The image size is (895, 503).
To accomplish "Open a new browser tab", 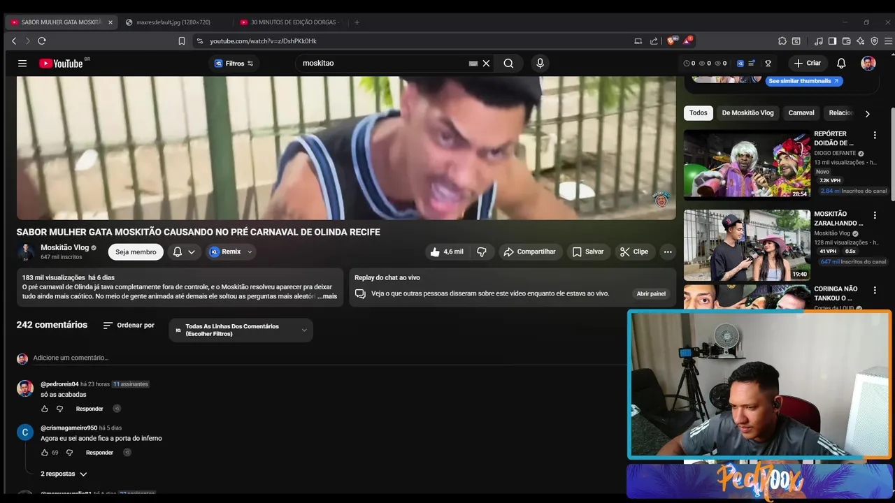I will [357, 22].
